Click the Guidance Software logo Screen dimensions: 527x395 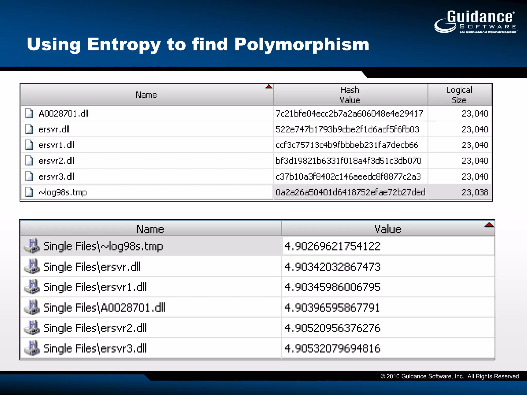coord(476,22)
